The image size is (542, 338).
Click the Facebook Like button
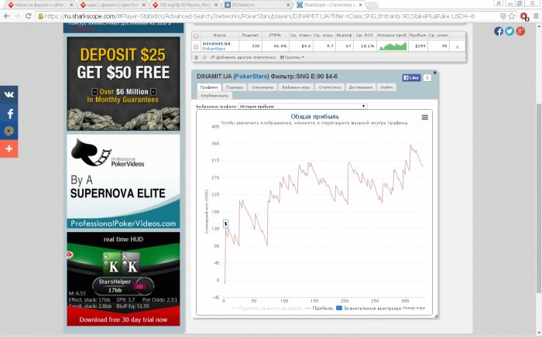pyautogui.click(x=411, y=77)
